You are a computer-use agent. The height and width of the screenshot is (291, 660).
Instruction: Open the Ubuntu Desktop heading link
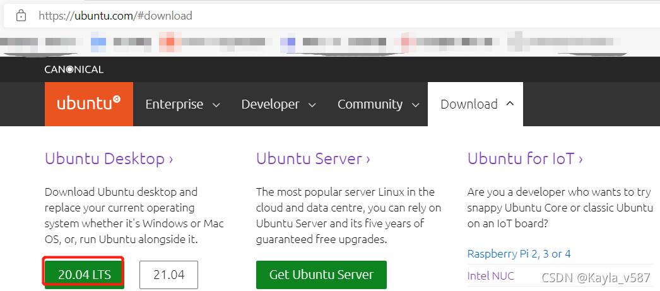[109, 159]
